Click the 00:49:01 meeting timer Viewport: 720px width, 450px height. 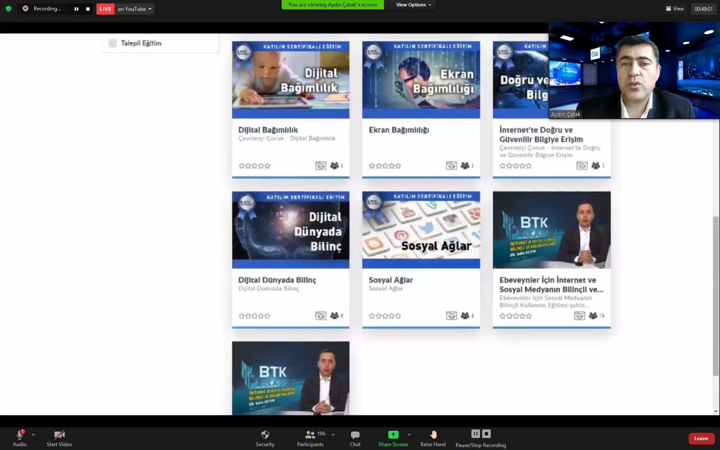[703, 9]
